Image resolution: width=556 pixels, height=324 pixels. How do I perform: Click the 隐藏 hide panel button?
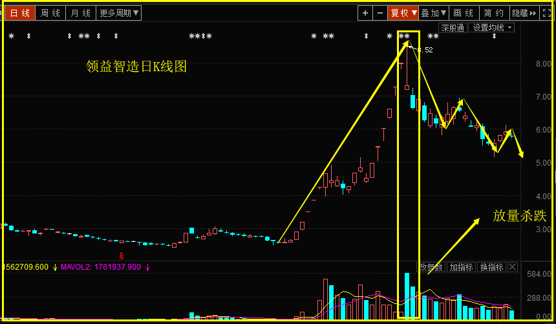tap(524, 13)
